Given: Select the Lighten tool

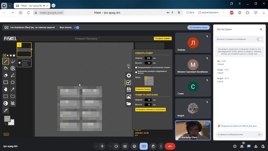Looking at the screenshot, I should pyautogui.click(x=5, y=104).
